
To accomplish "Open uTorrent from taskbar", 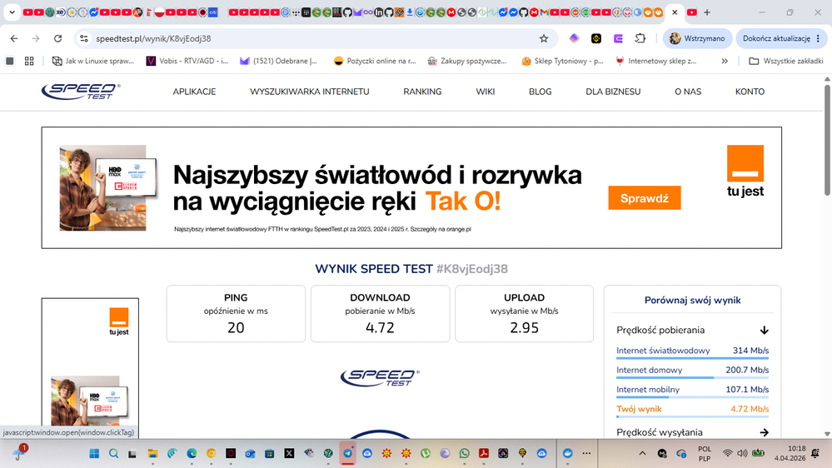I will coord(426,453).
